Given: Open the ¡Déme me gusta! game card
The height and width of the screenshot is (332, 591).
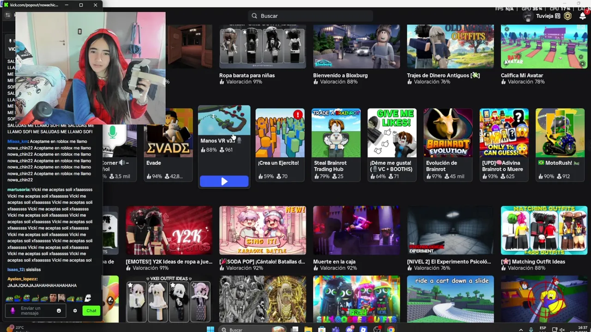Looking at the screenshot, I should (392, 144).
